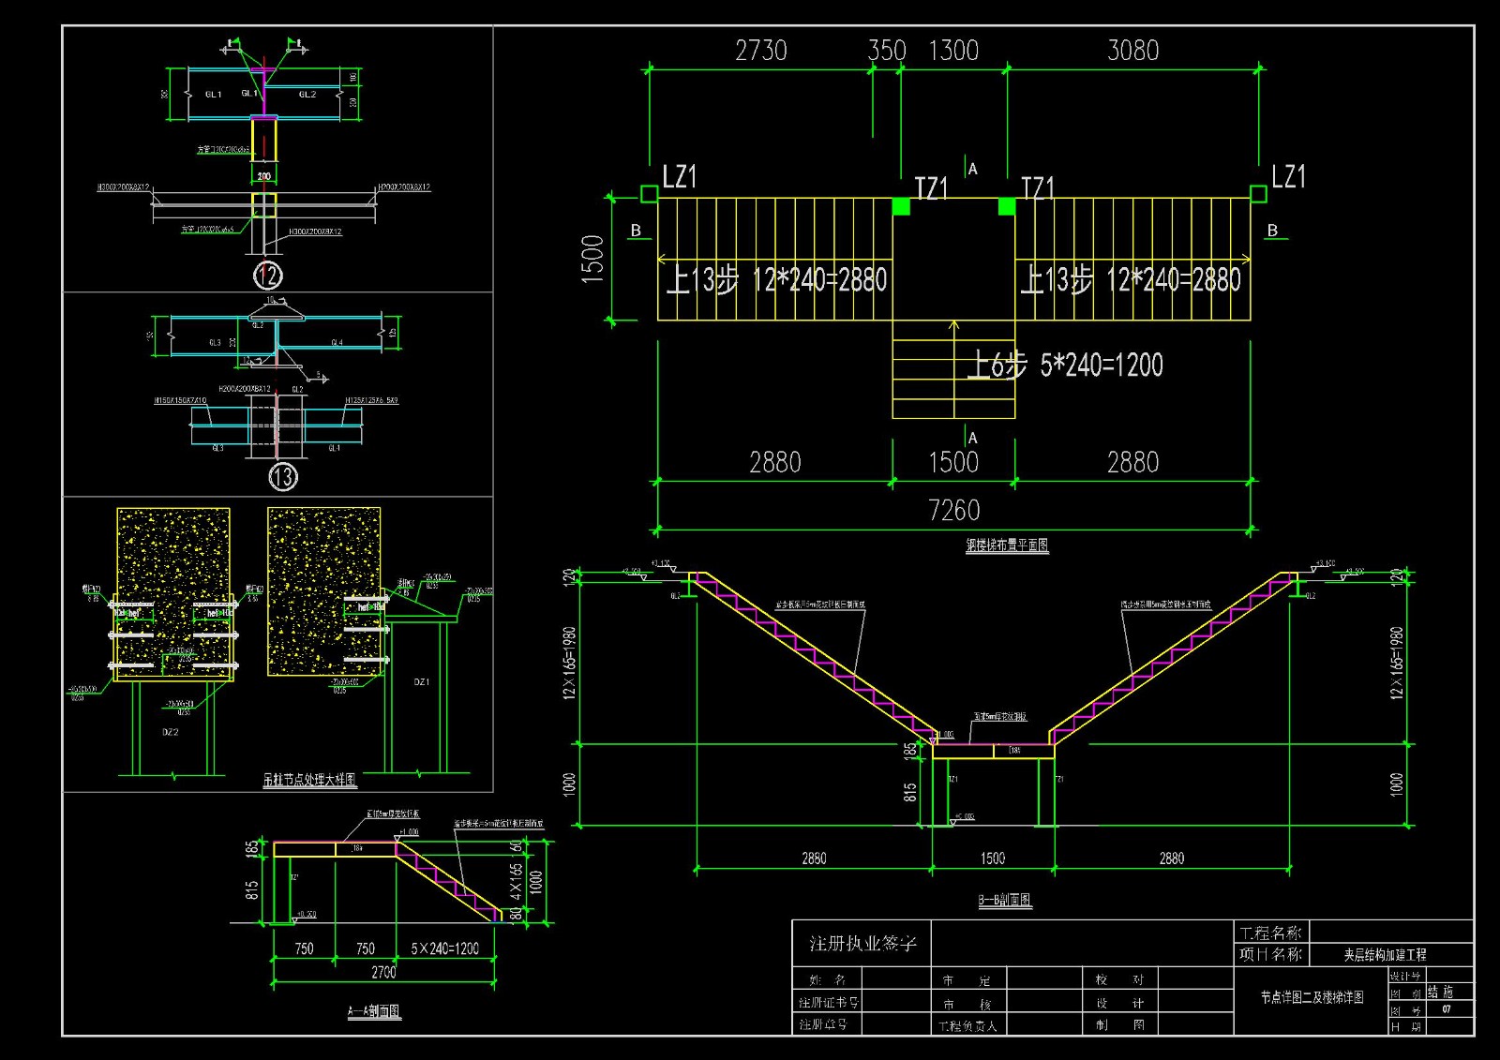1500x1060 pixels.
Task: Click the right B section cut marker
Action: [x=1272, y=231]
